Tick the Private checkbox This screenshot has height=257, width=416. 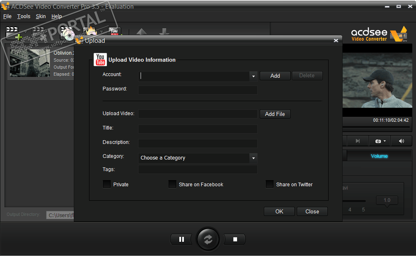107,184
